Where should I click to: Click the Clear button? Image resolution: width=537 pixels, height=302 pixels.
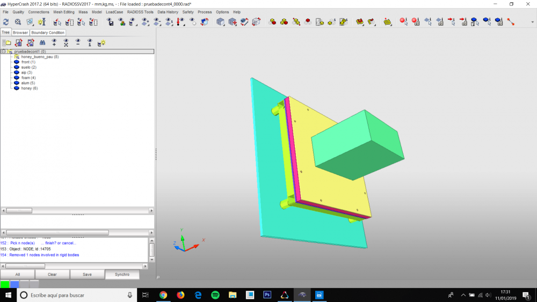[52, 274]
